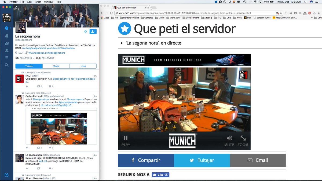Open Notifications bell in Twitter sidebar

tap(6, 36)
